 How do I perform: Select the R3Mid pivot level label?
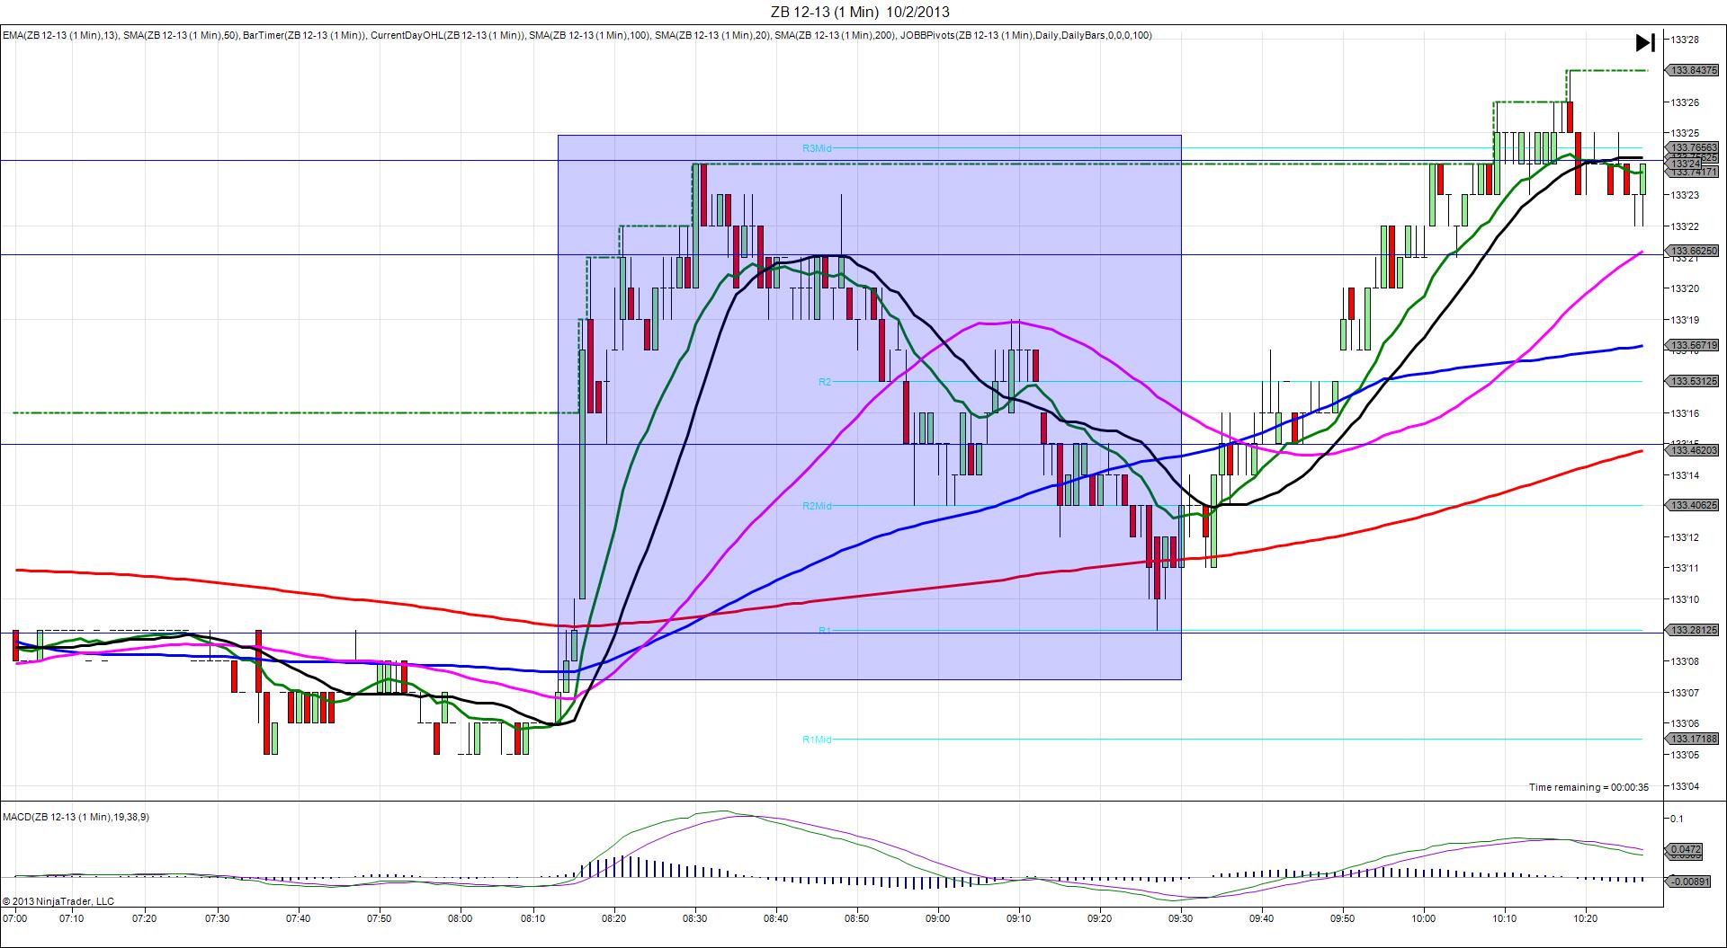click(x=817, y=148)
